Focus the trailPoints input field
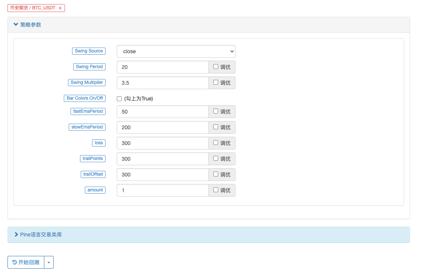Viewport: 439px width, 275px height. 163,159
